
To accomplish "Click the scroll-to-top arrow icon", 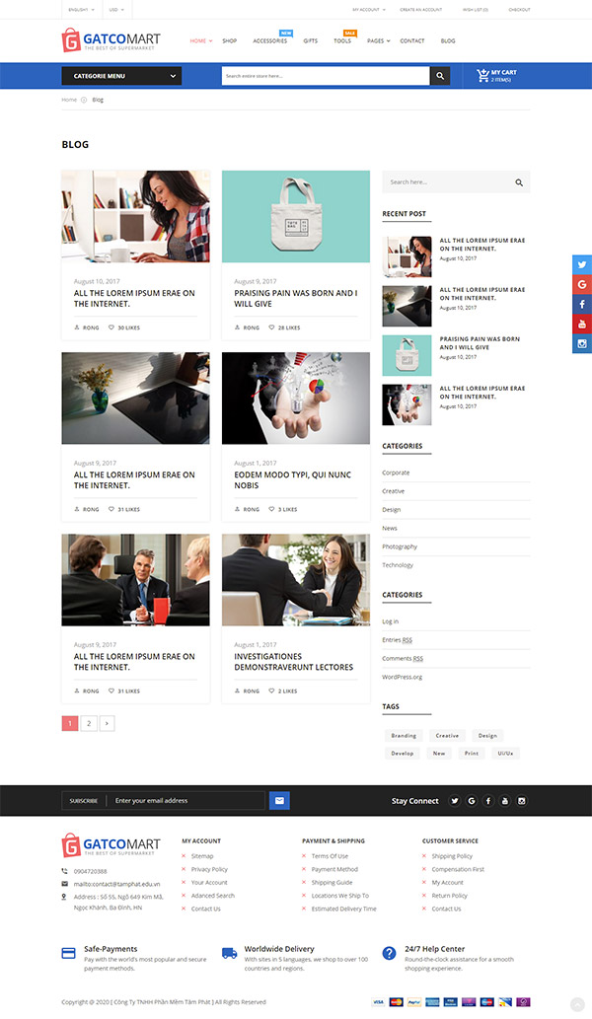I will 577,1003.
